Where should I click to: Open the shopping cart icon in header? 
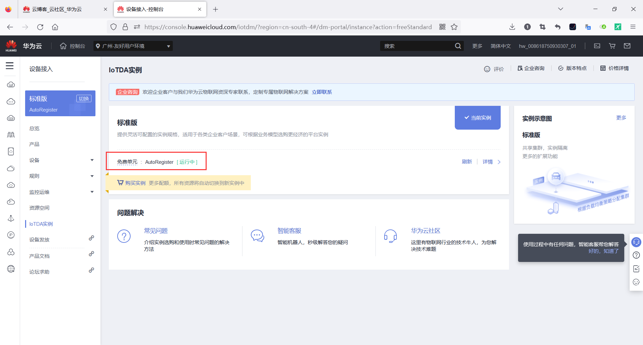coord(612,46)
